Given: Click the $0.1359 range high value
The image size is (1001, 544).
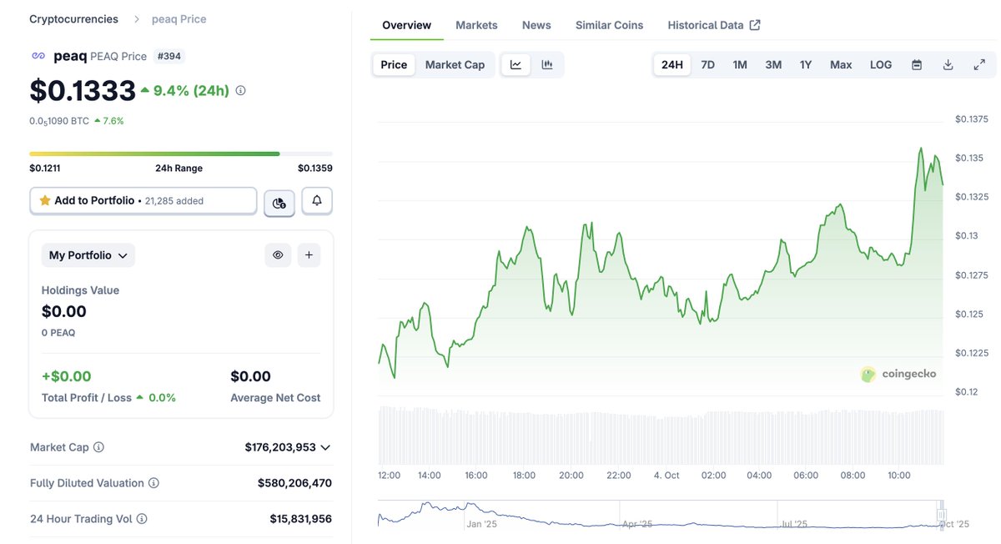Looking at the screenshot, I should tap(315, 168).
